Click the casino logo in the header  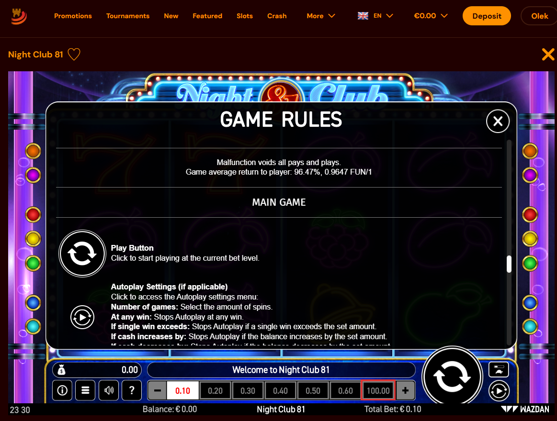(19, 16)
